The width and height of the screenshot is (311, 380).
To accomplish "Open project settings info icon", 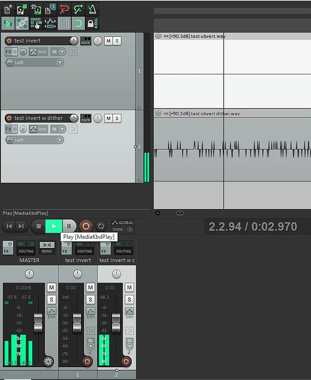I will pos(50,10).
